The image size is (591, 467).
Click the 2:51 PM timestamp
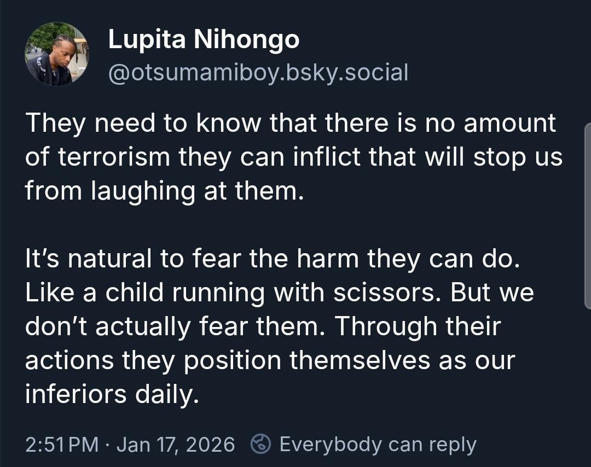click(61, 444)
